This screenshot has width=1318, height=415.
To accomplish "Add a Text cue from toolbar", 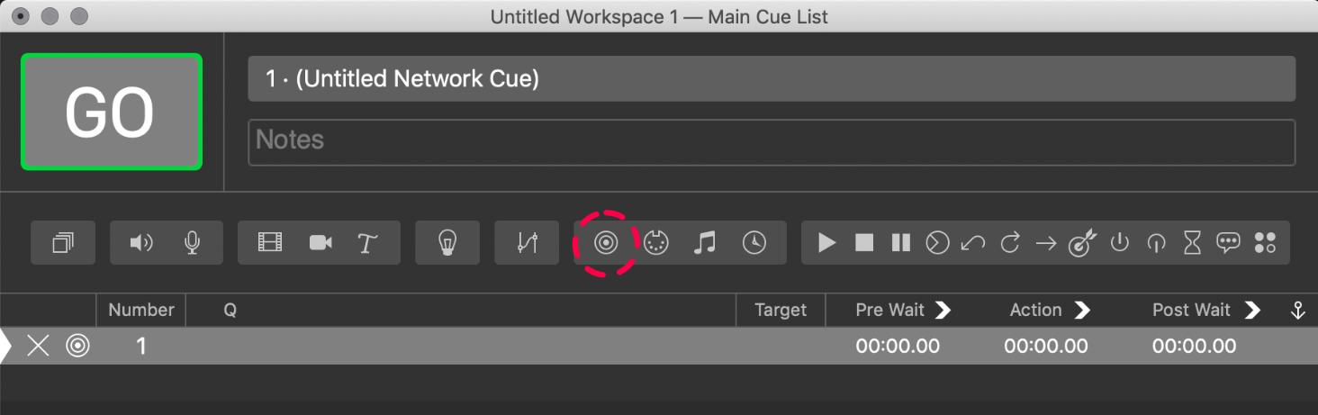I will pos(366,243).
